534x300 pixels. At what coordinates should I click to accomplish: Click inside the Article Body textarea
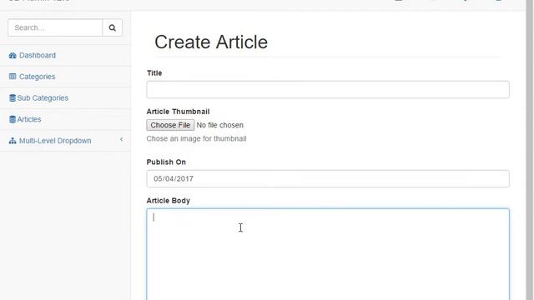pos(328,254)
